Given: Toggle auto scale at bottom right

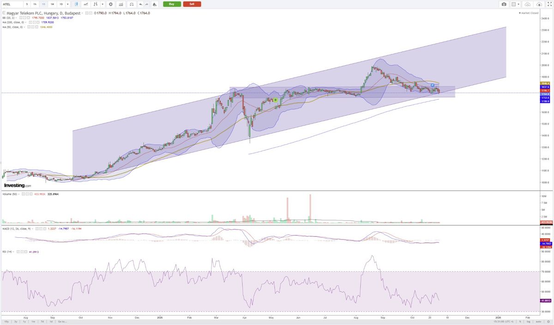Looking at the screenshot, I should click(538, 321).
